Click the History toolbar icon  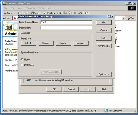[x=59, y=13]
